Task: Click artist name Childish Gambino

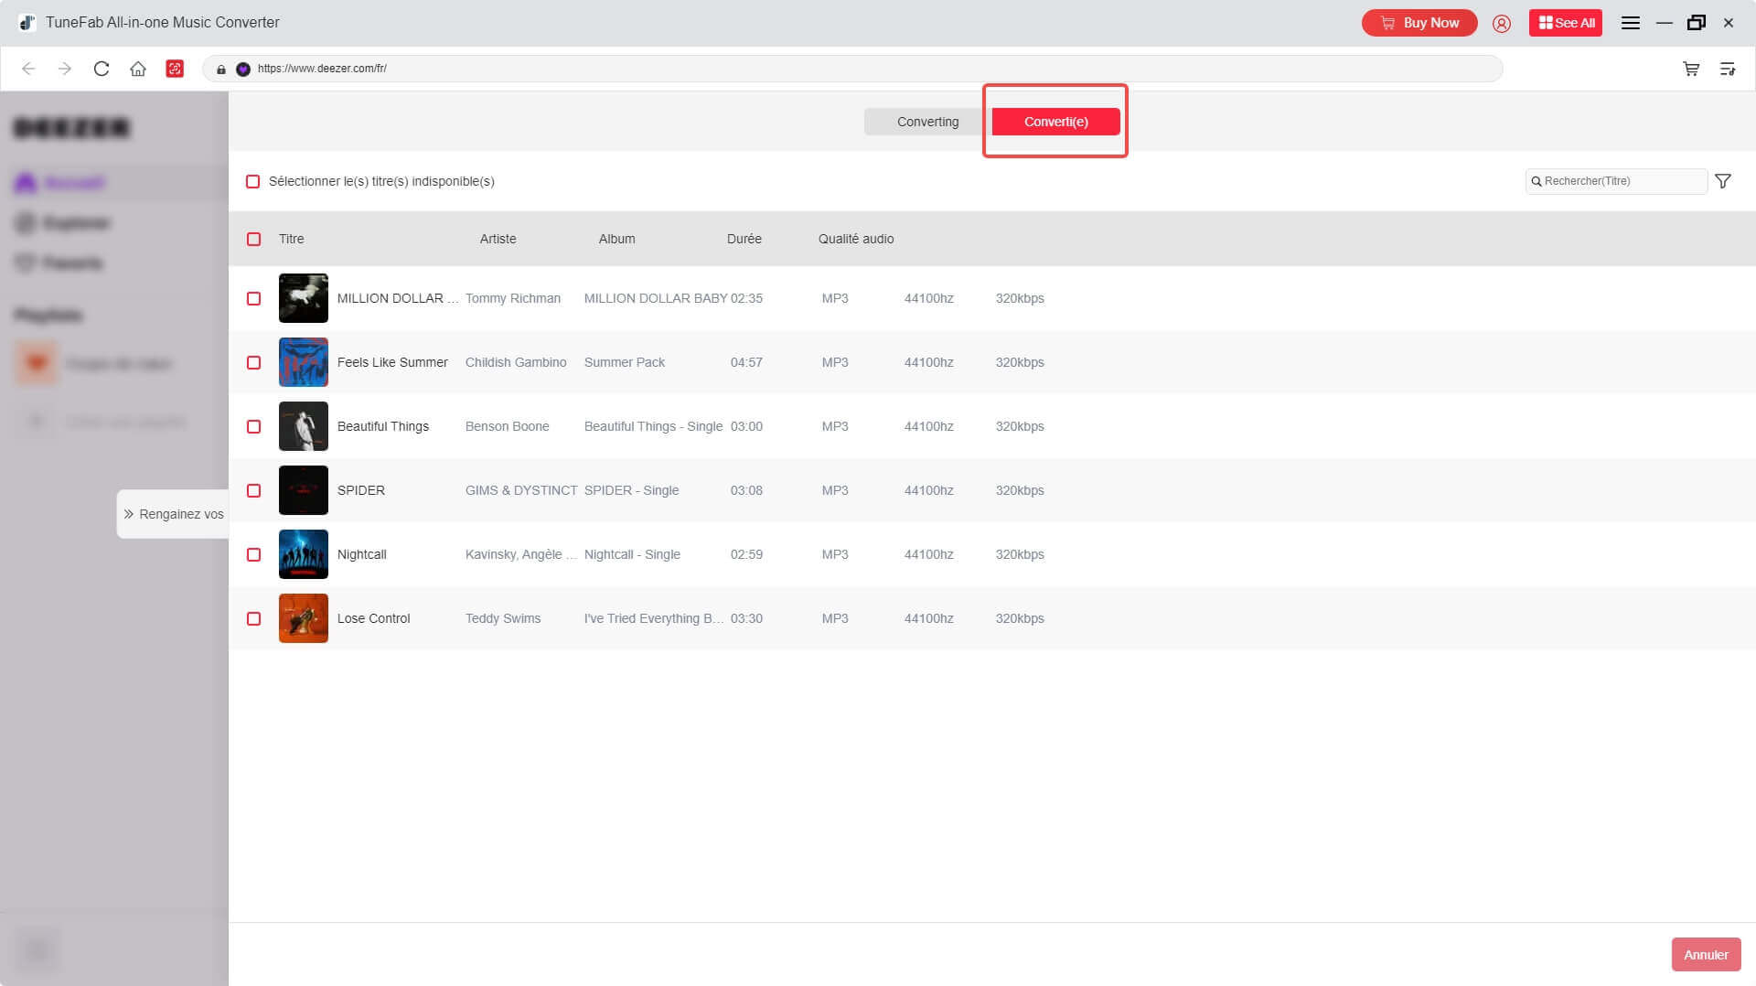Action: pyautogui.click(x=516, y=362)
